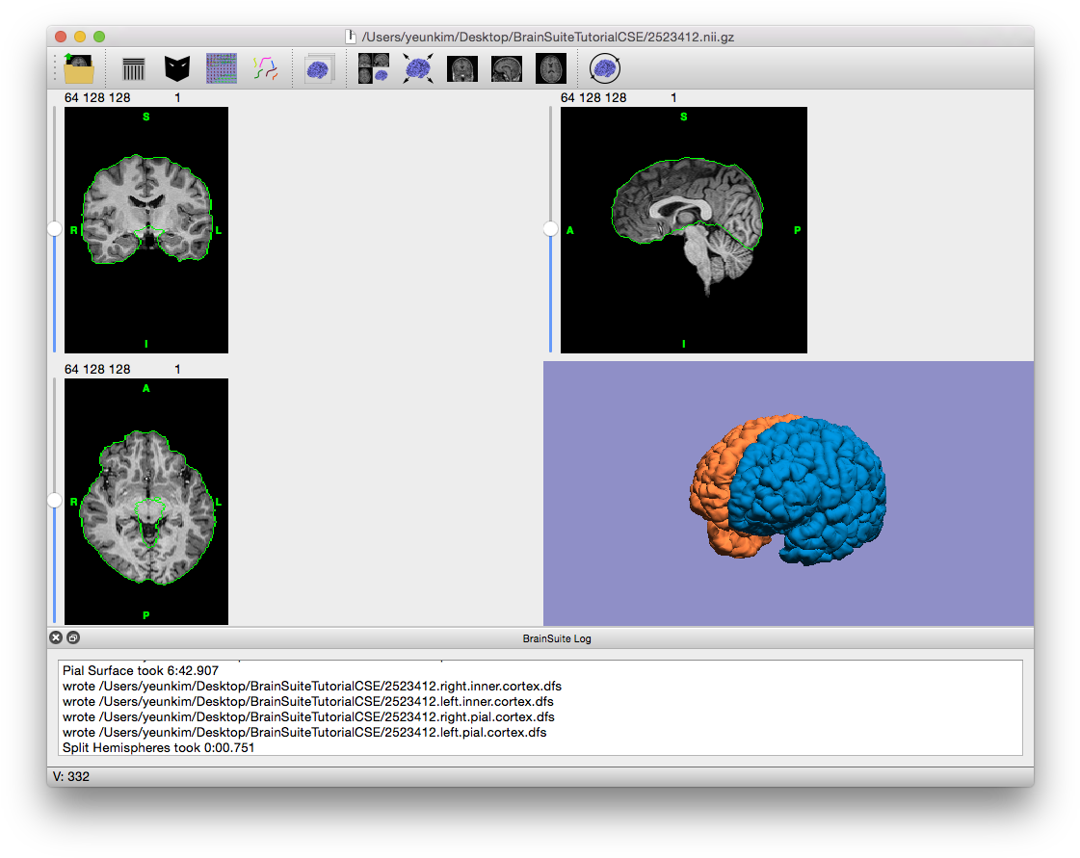Toggle surface rotation mode
This screenshot has width=1080, height=858.
(604, 67)
